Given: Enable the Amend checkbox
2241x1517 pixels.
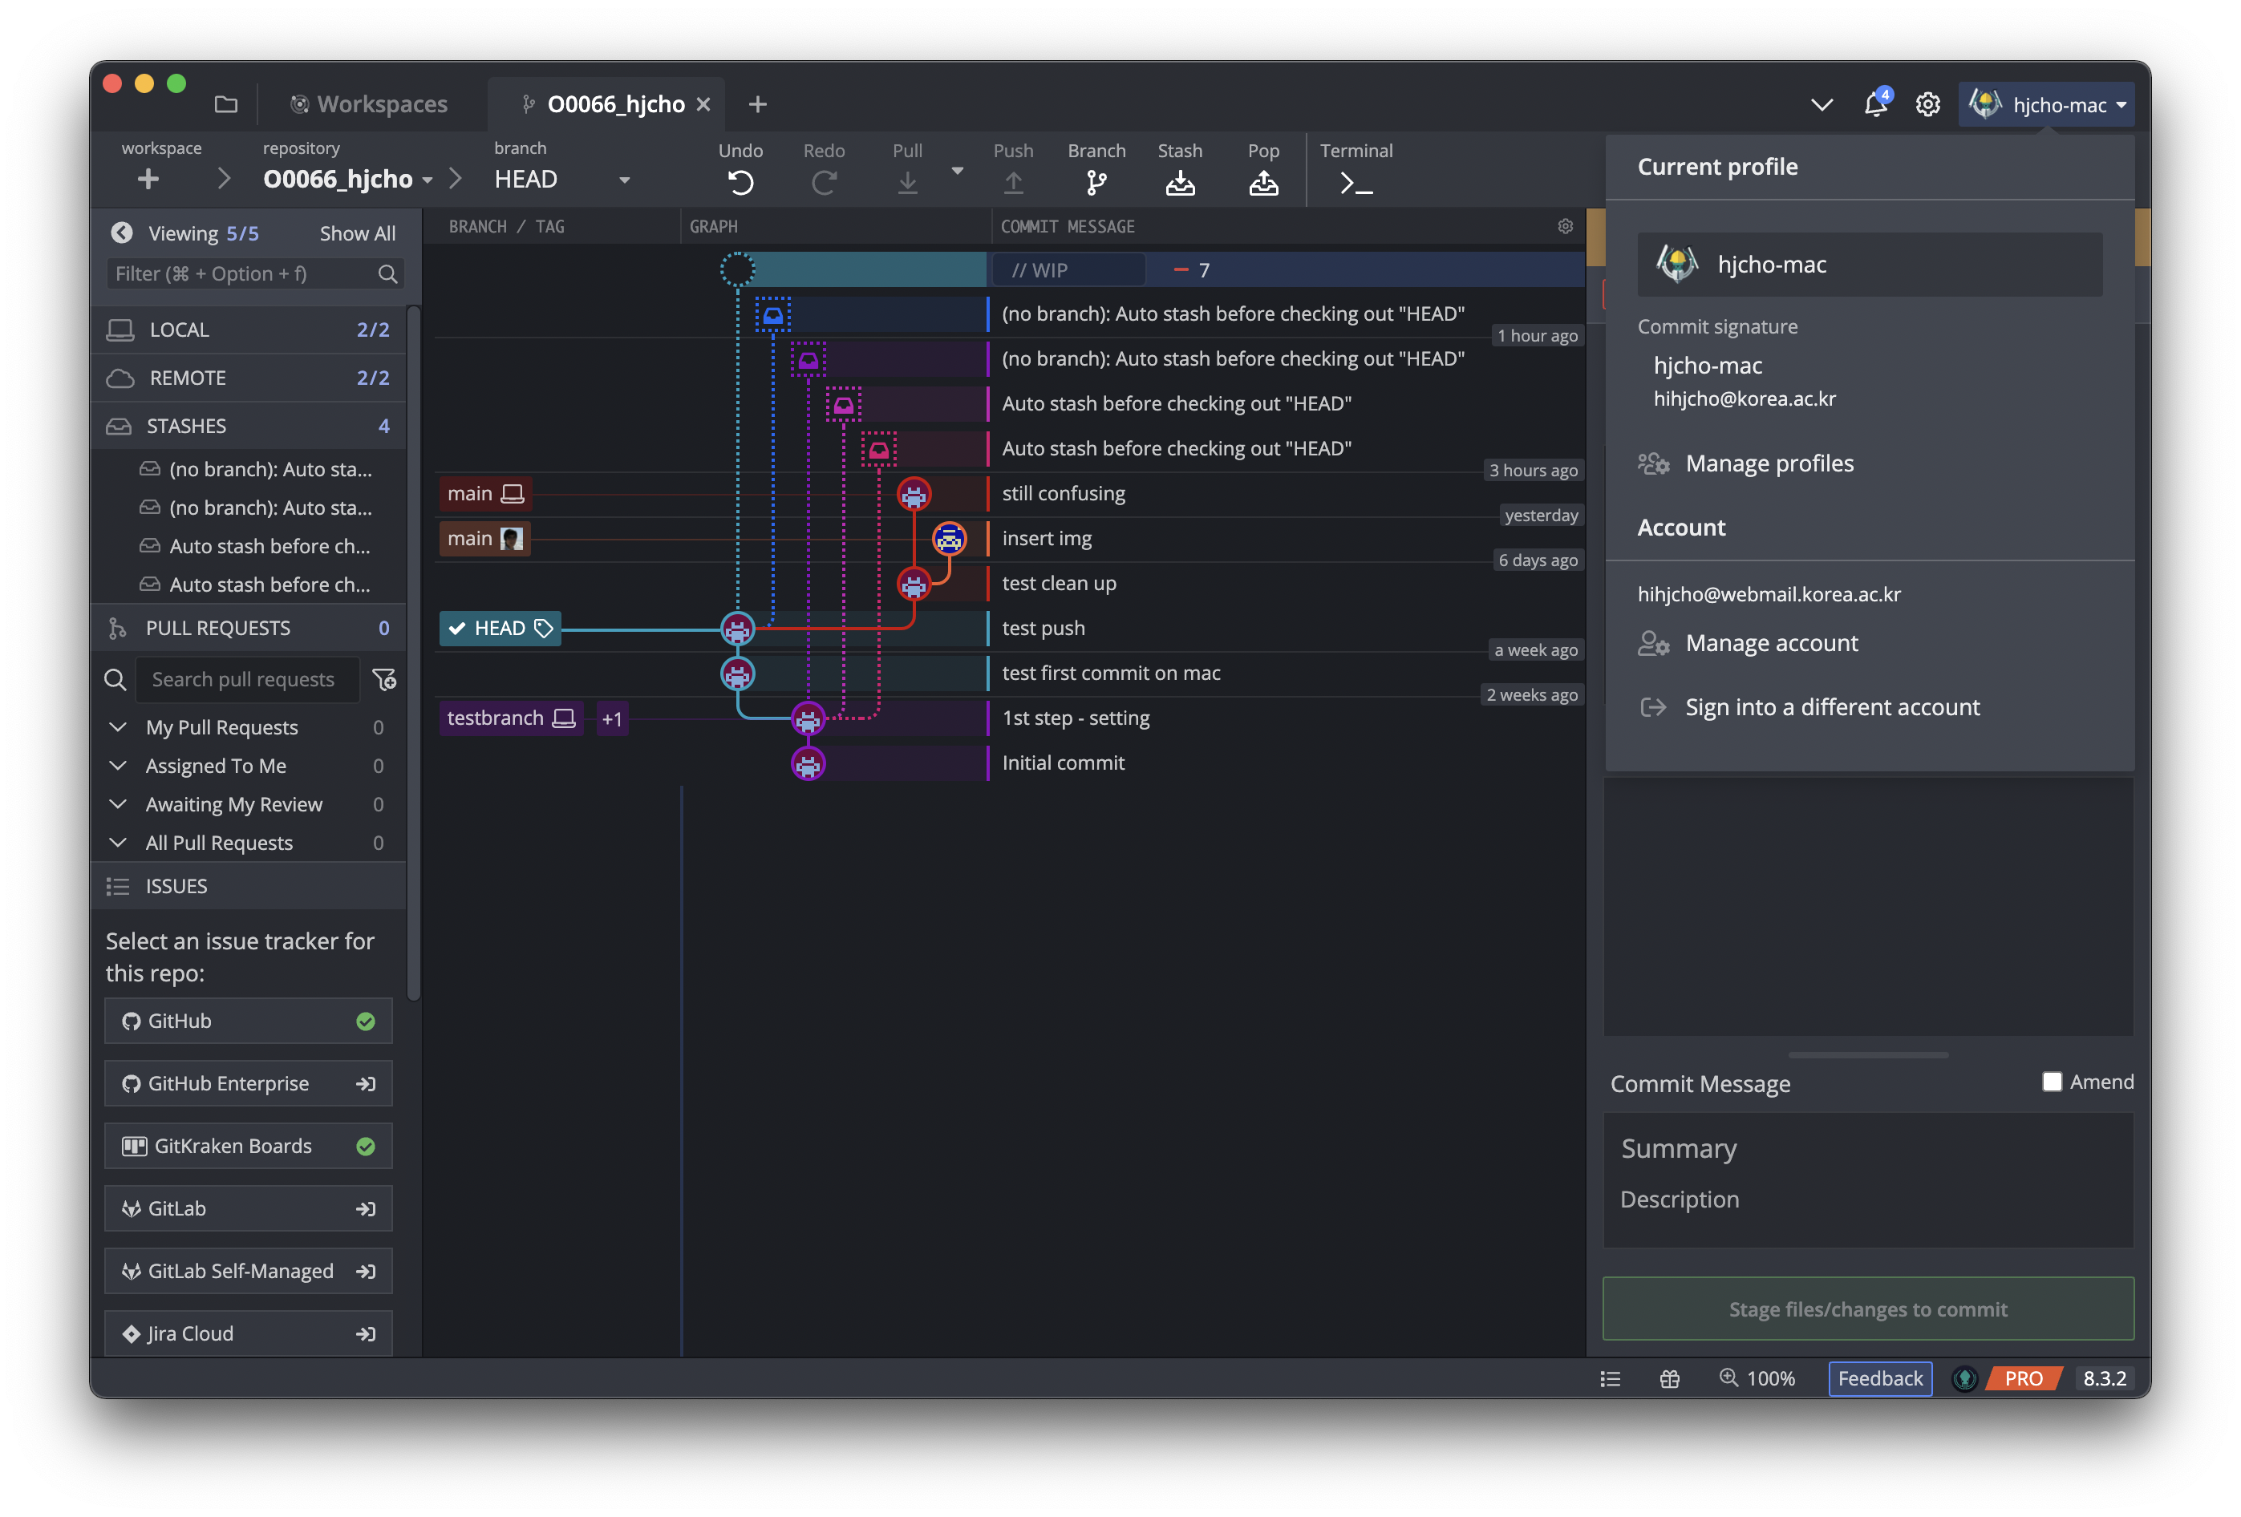Looking at the screenshot, I should click(x=2052, y=1082).
